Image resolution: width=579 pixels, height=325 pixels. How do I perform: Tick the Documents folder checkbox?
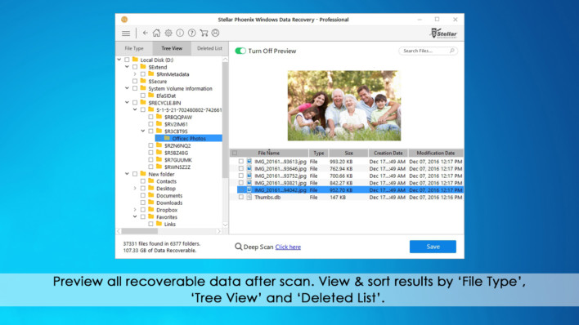point(143,195)
